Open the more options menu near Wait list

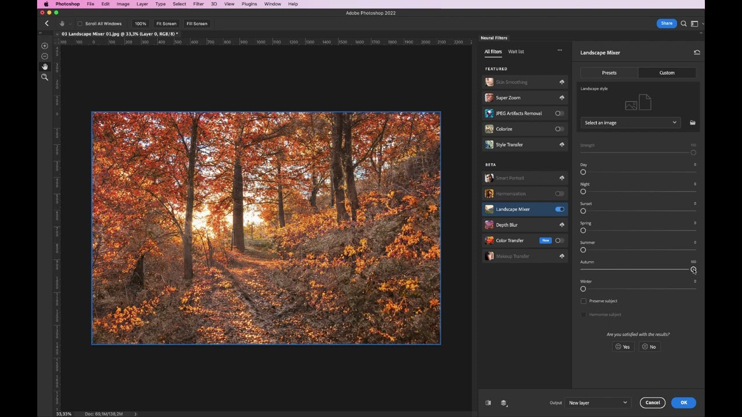click(559, 50)
